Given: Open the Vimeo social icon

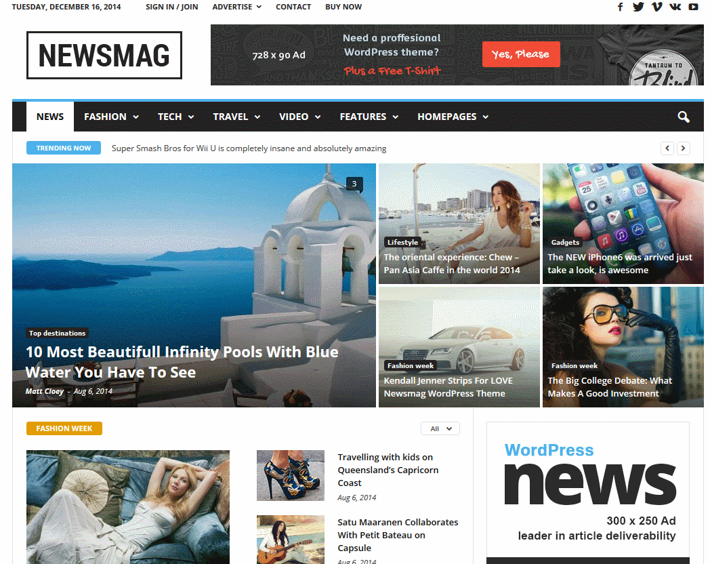Looking at the screenshot, I should pos(656,7).
